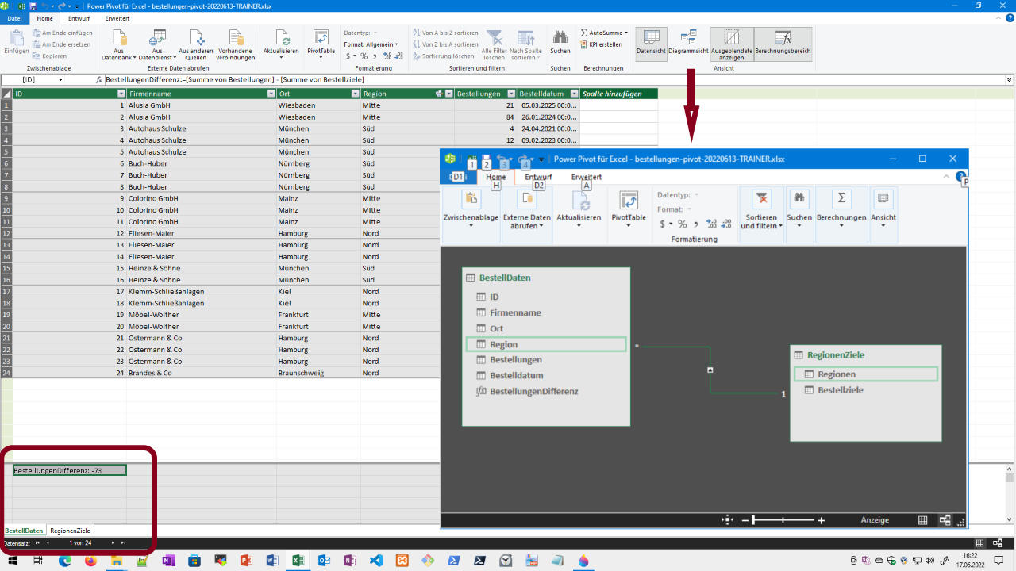The height and width of the screenshot is (571, 1016).
Task: Click PivotTable in front window ribbon
Action: pos(629,209)
